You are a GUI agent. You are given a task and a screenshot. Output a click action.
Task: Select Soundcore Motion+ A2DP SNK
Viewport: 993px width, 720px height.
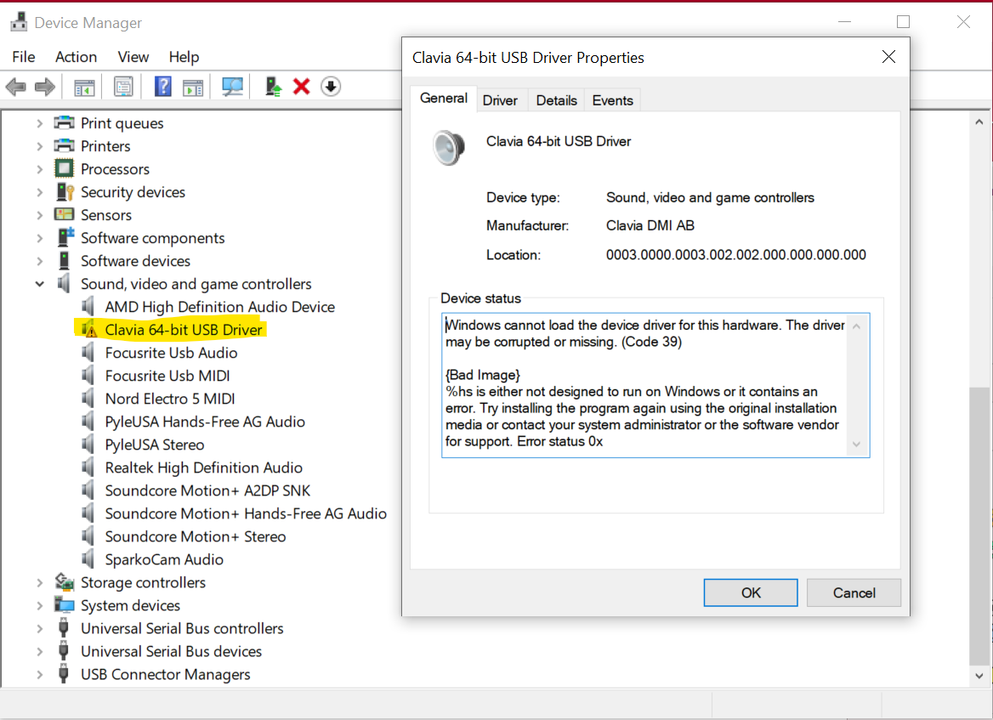(207, 490)
